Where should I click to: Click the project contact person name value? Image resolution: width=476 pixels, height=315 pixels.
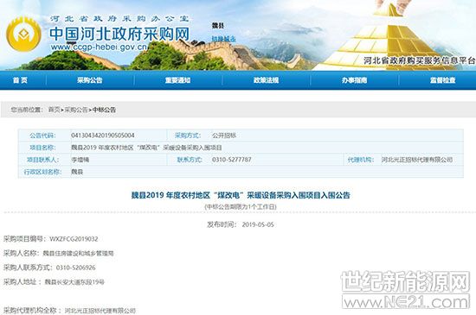point(80,160)
